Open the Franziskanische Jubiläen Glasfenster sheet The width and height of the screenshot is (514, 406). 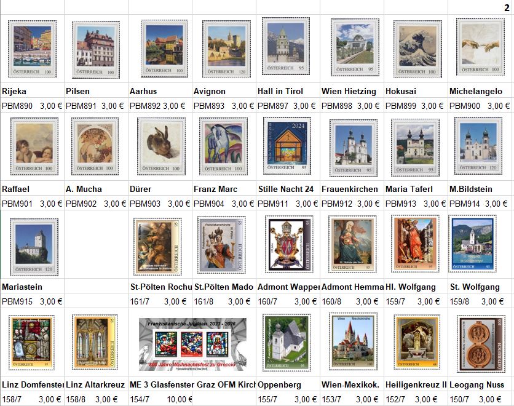click(193, 344)
